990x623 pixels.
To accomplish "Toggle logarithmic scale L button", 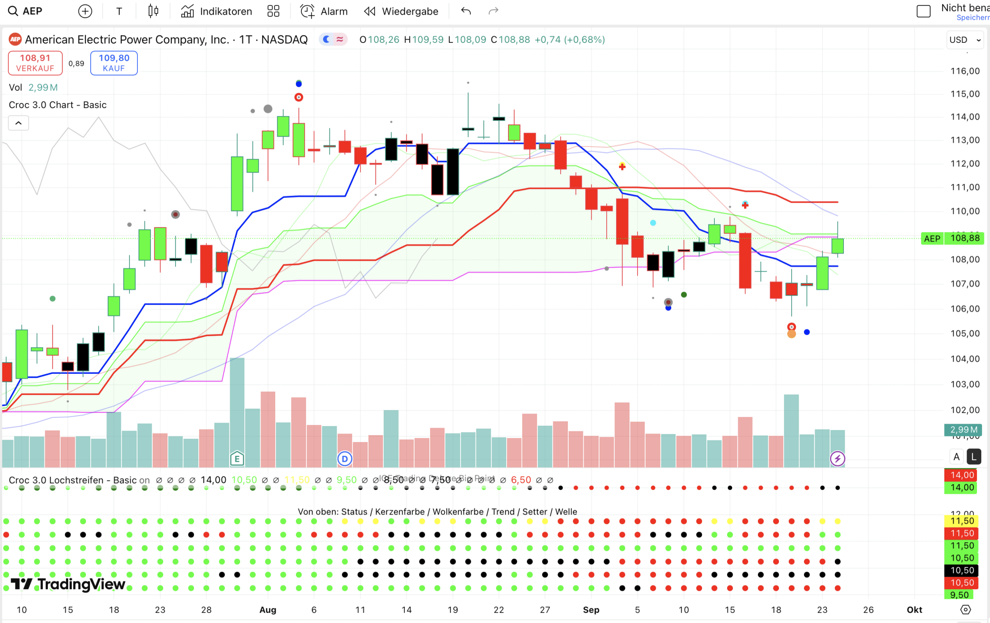I will [973, 457].
